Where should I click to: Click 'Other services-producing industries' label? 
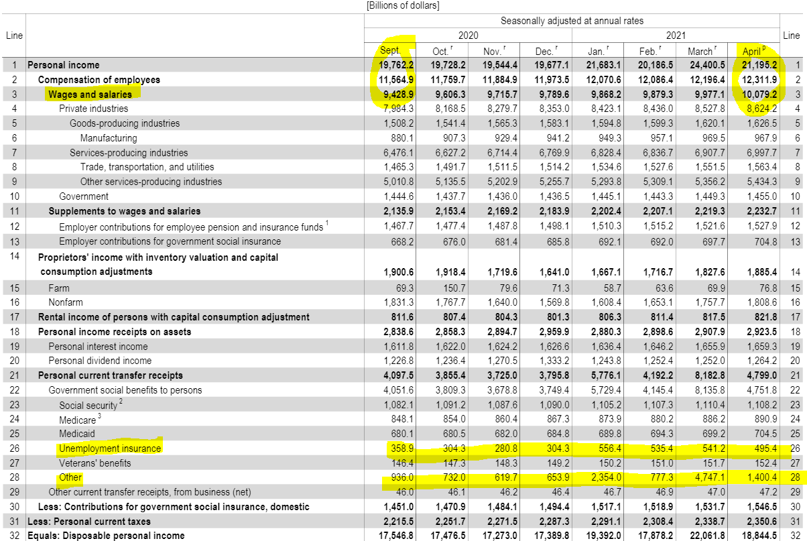[x=151, y=182]
